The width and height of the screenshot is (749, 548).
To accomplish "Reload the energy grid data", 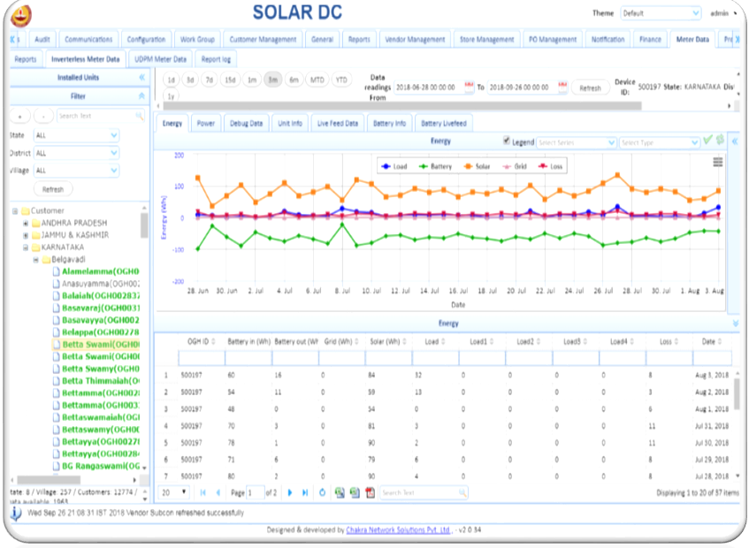I will click(323, 492).
